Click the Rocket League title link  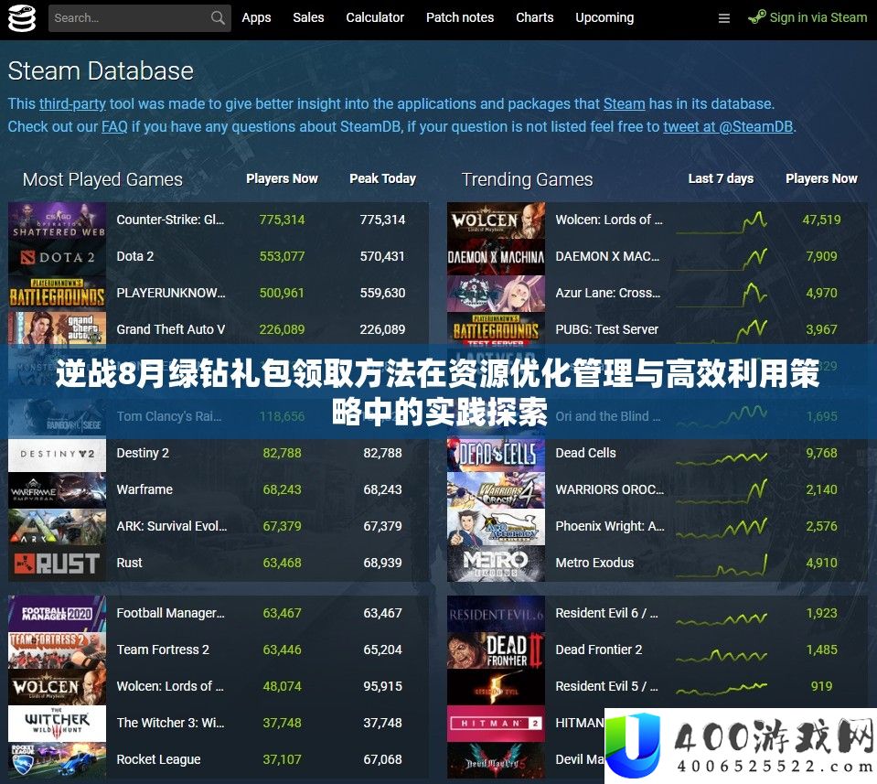pos(158,759)
